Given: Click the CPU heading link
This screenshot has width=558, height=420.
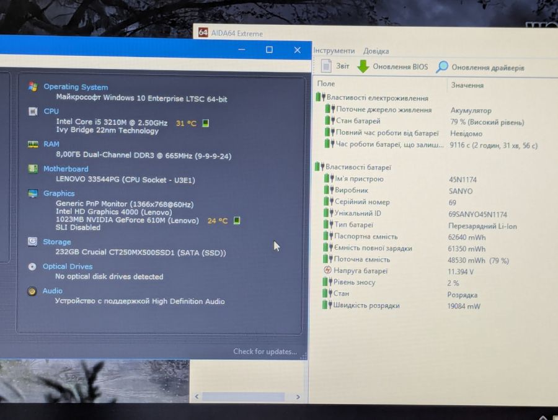Looking at the screenshot, I should coord(51,111).
